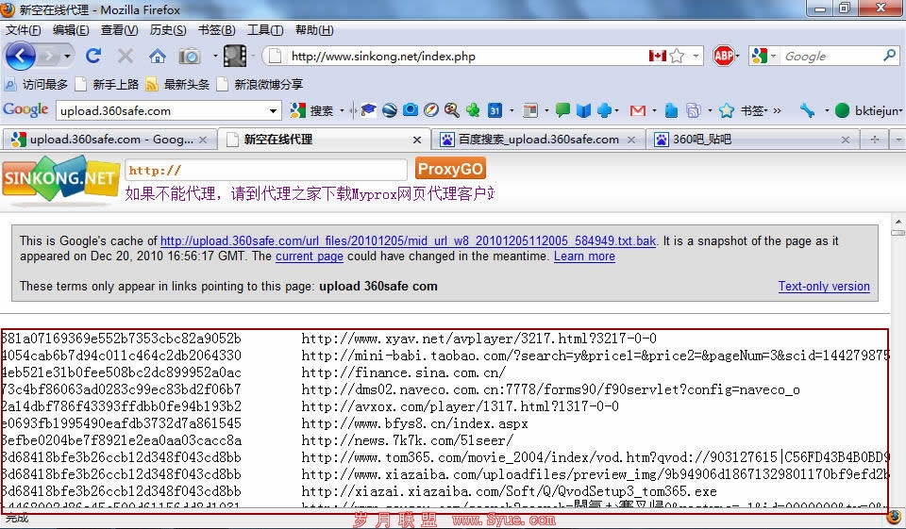Open the 新浪微博分享 bookmark
This screenshot has height=529, width=906.
260,84
